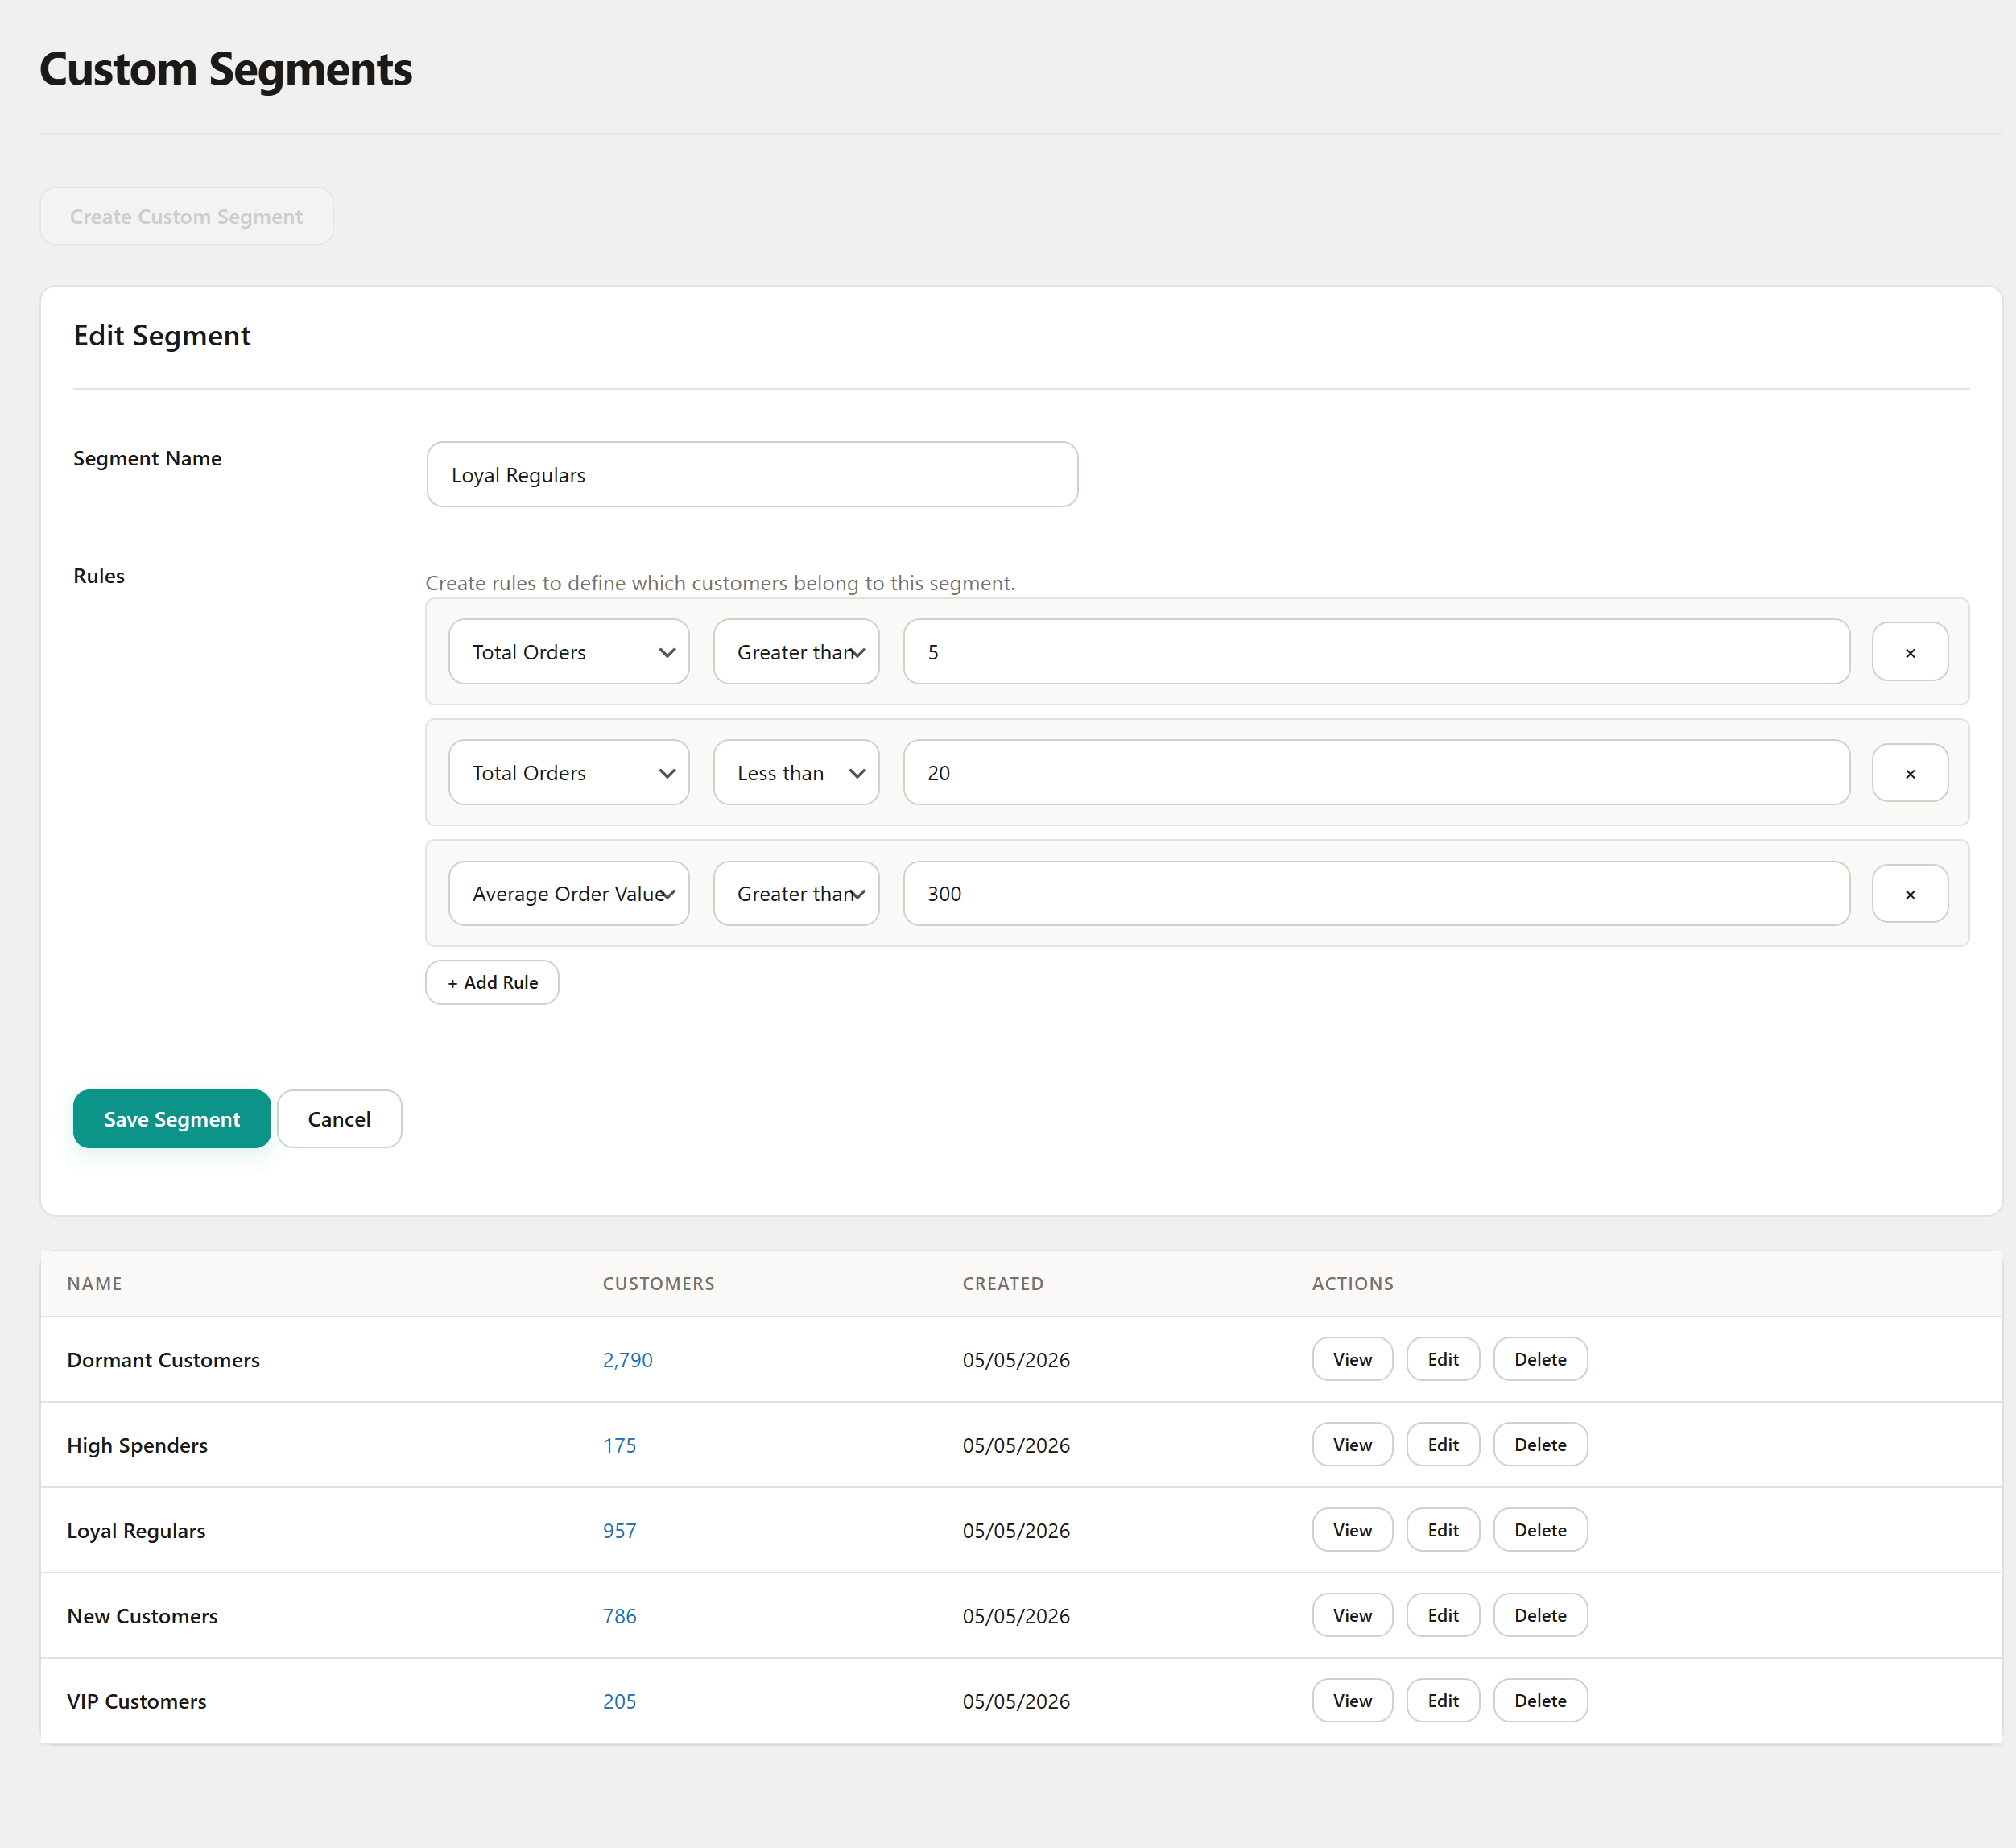Focus the rule value field containing 5

(1376, 652)
